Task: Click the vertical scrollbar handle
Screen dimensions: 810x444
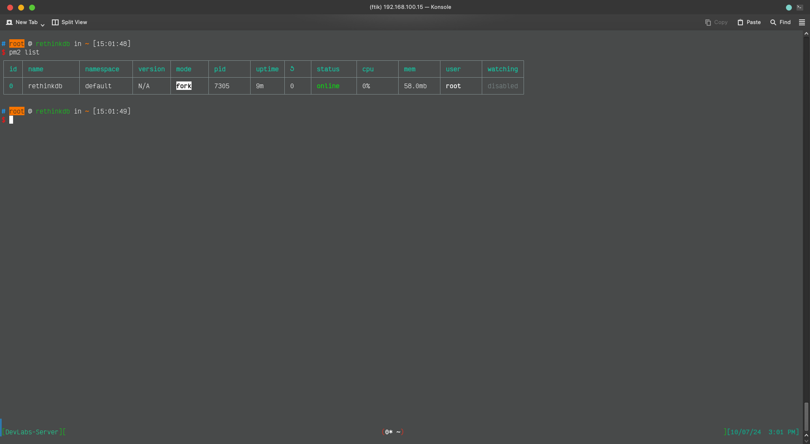Action: (x=806, y=417)
